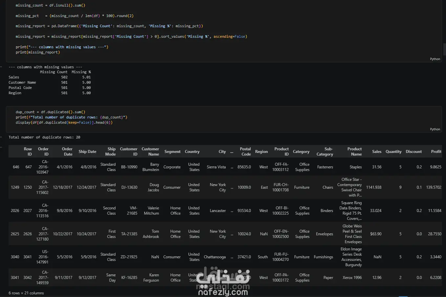Click the 'Profit' column header

click(x=436, y=152)
